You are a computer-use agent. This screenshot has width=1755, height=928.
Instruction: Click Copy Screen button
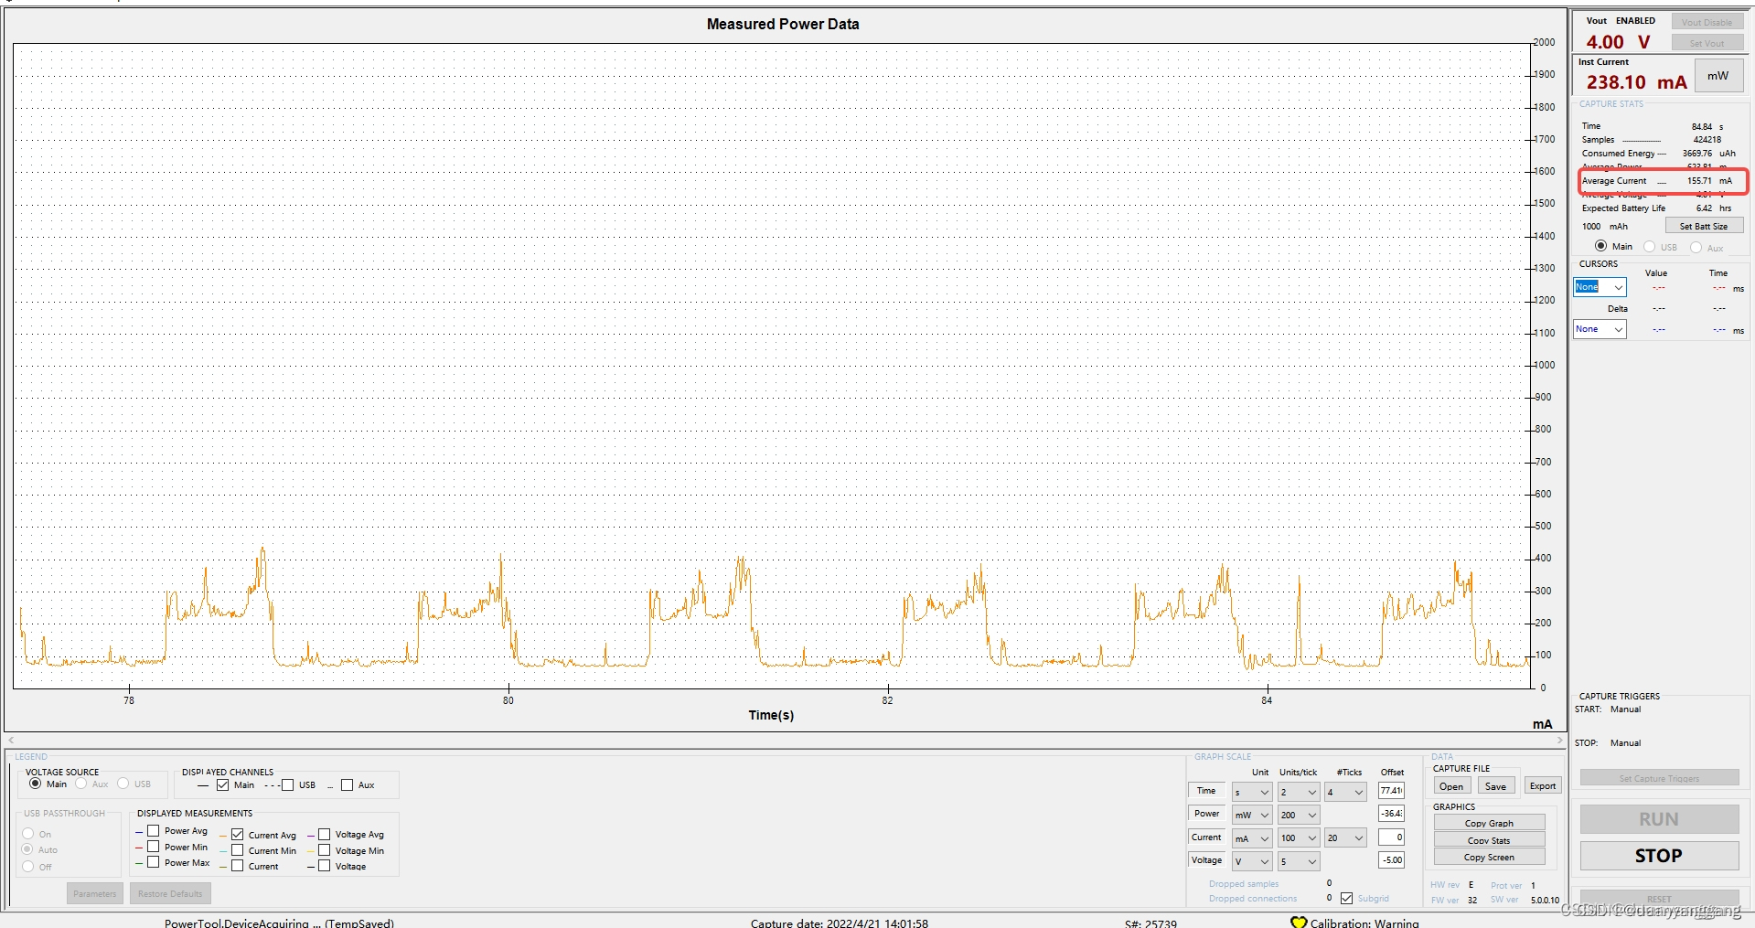point(1489,857)
